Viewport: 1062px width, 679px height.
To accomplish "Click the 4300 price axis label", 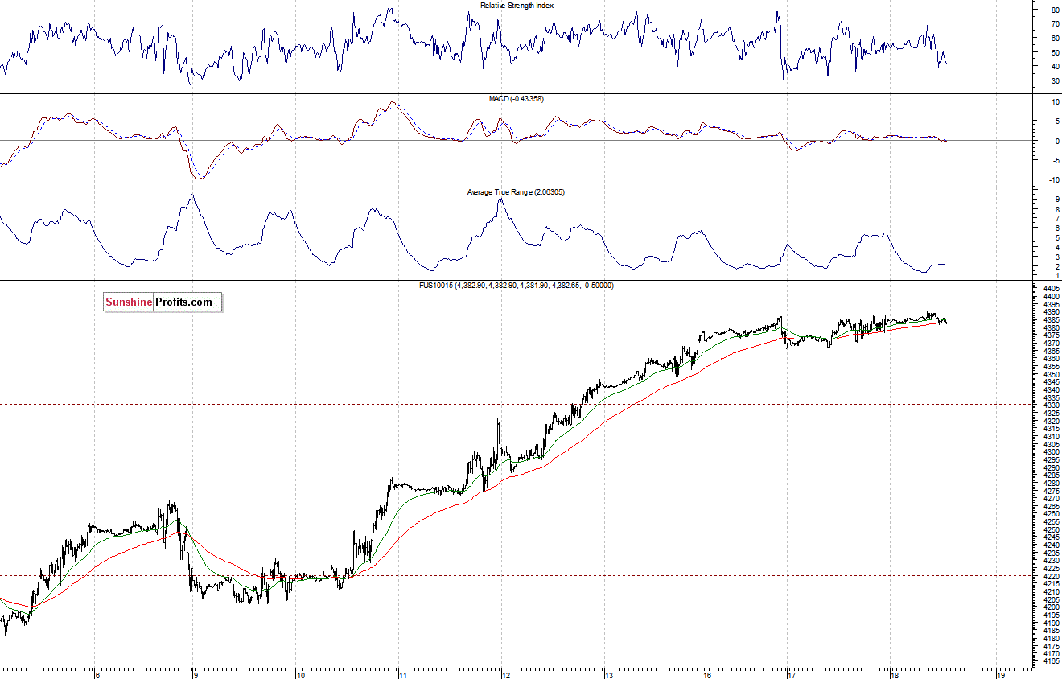I will pos(1050,452).
